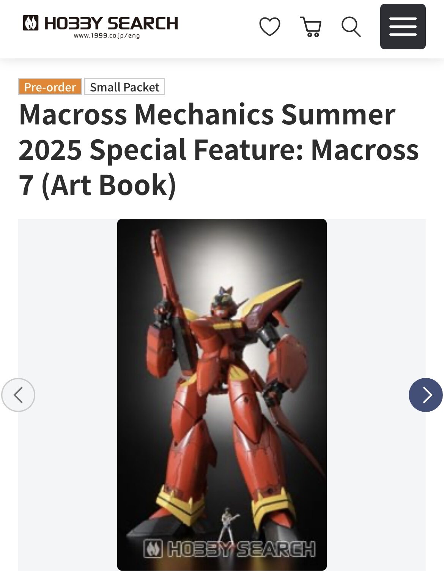Click the Pre-order badge
Viewport: 444px width, 579px height.
click(50, 87)
